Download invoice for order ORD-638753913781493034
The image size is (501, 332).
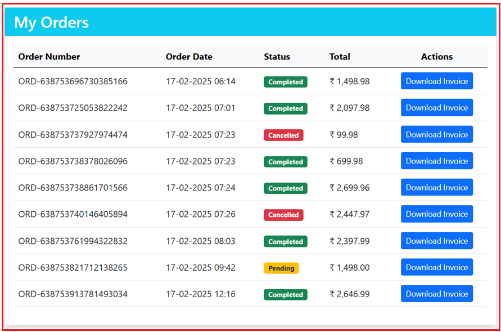[x=437, y=294]
